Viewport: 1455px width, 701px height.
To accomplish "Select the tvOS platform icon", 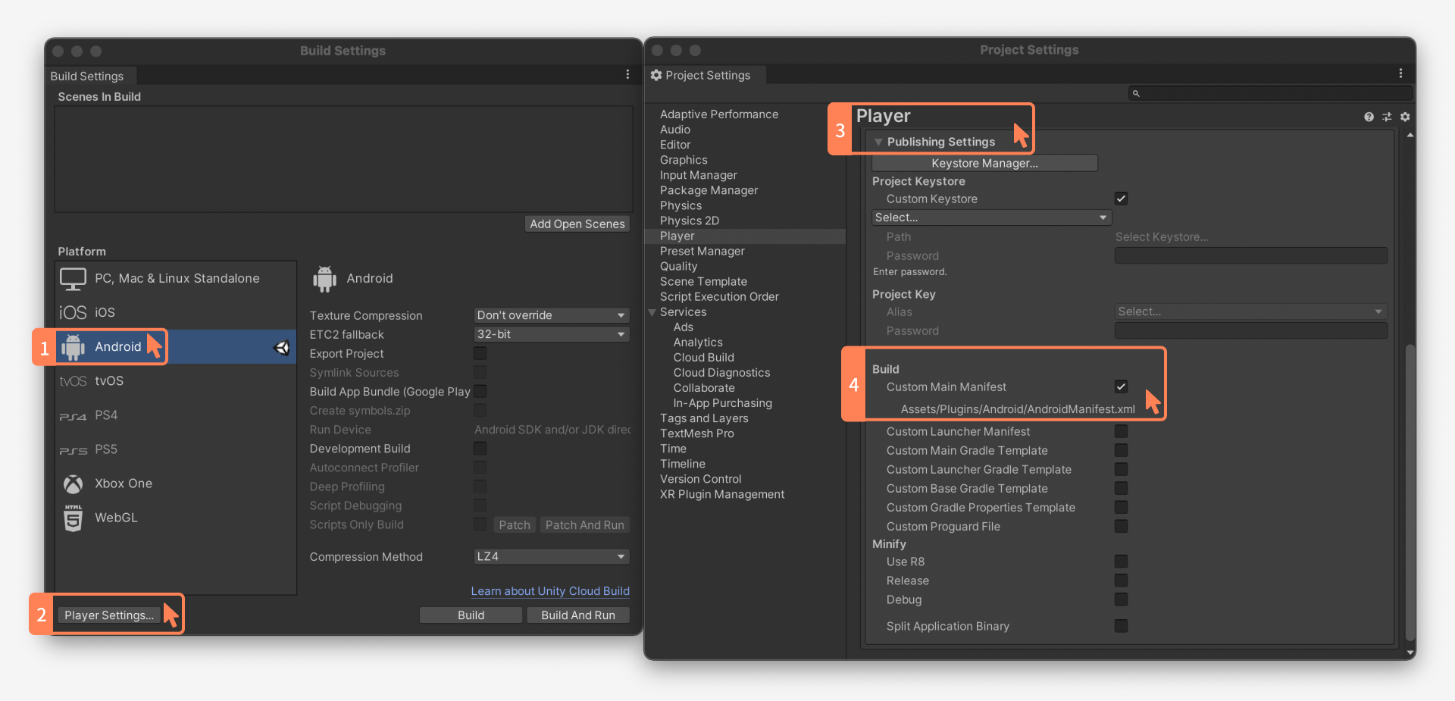I will [x=73, y=381].
